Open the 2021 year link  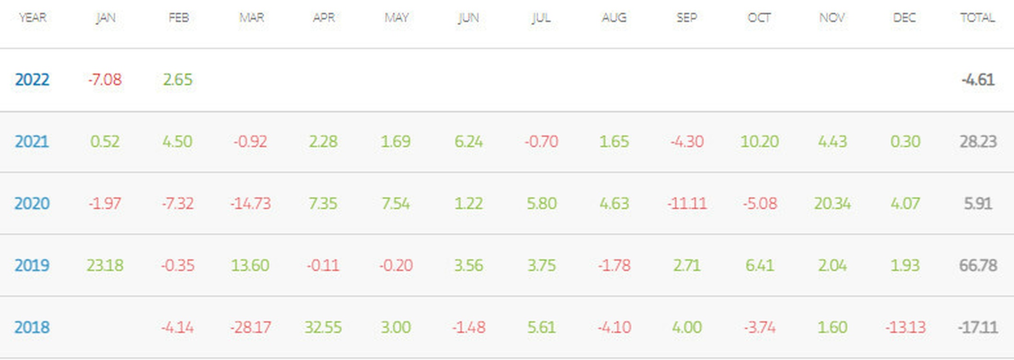(32, 141)
